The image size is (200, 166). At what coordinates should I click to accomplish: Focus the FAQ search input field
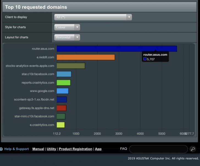pyautogui.click(x=159, y=149)
